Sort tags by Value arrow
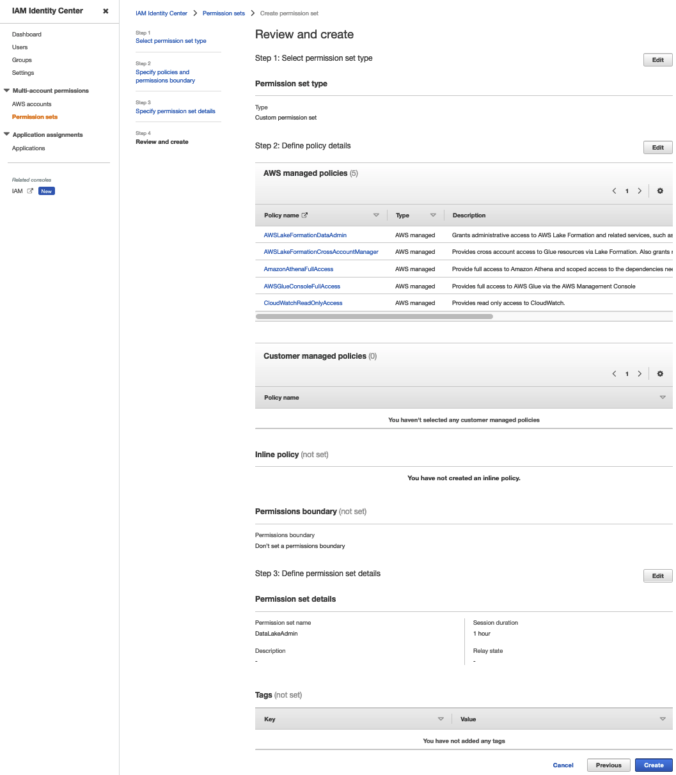Viewport: 676px width, 775px height. pos(663,719)
